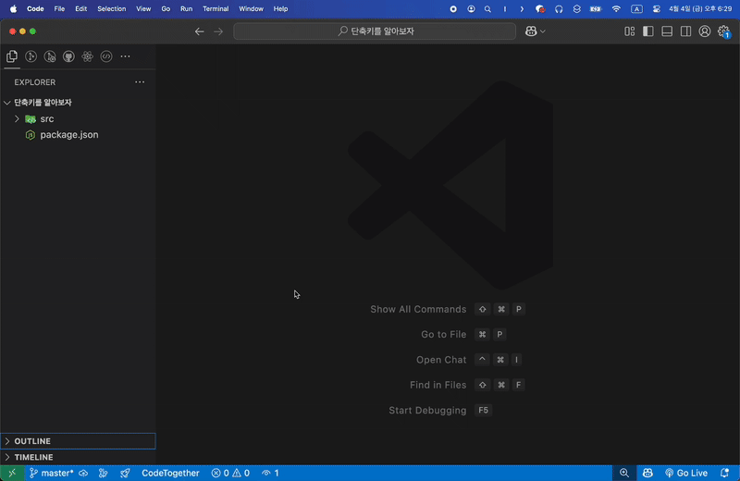Toggle the Primary Side Bar visibility
Viewport: 740px width, 481px height.
[x=648, y=31]
